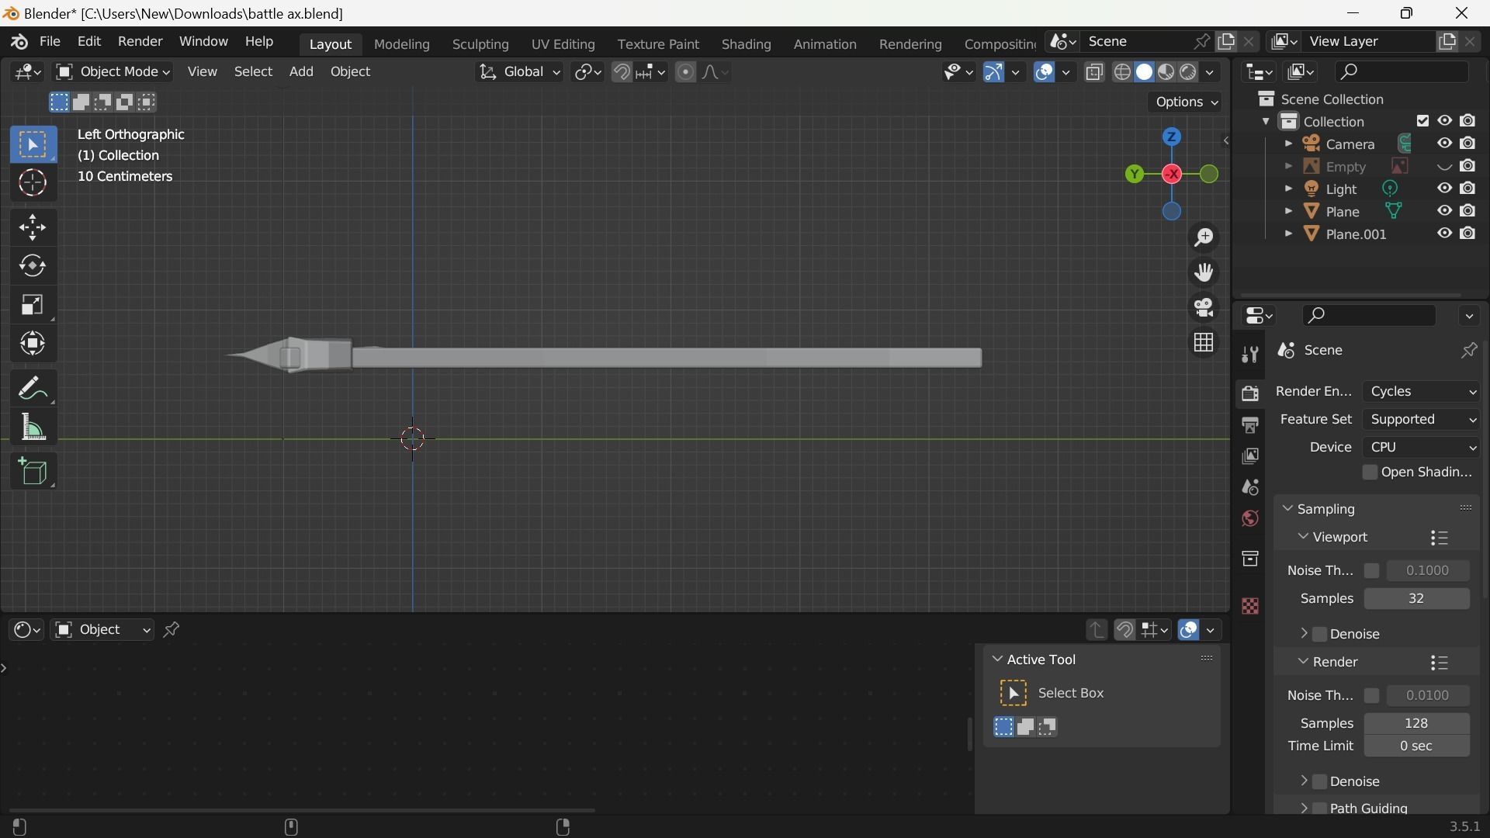This screenshot has height=838, width=1490.
Task: Choose the Measure tool
Action: pyautogui.click(x=33, y=428)
